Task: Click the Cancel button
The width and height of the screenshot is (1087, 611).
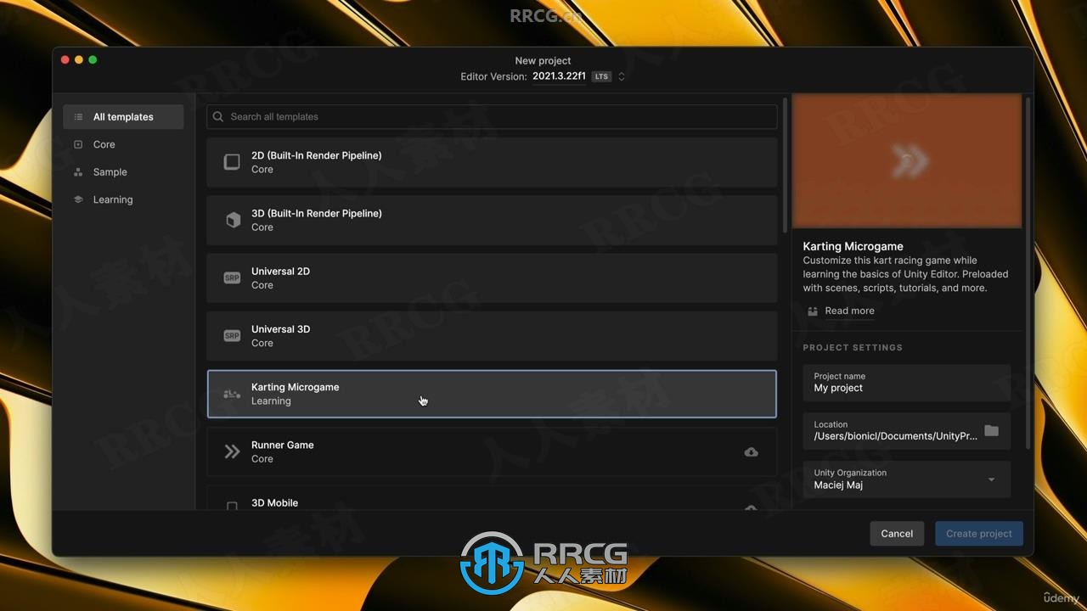Action: click(897, 534)
